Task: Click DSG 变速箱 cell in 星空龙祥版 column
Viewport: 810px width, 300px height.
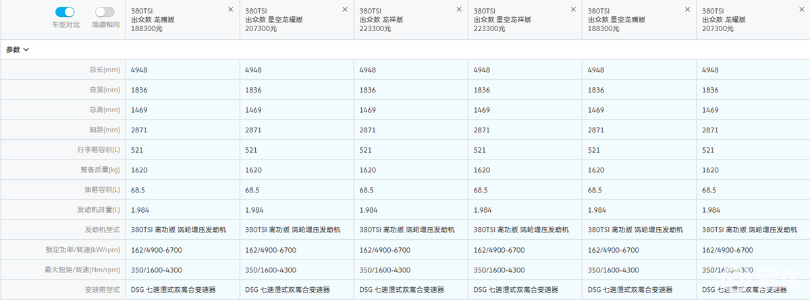Action: [x=516, y=290]
